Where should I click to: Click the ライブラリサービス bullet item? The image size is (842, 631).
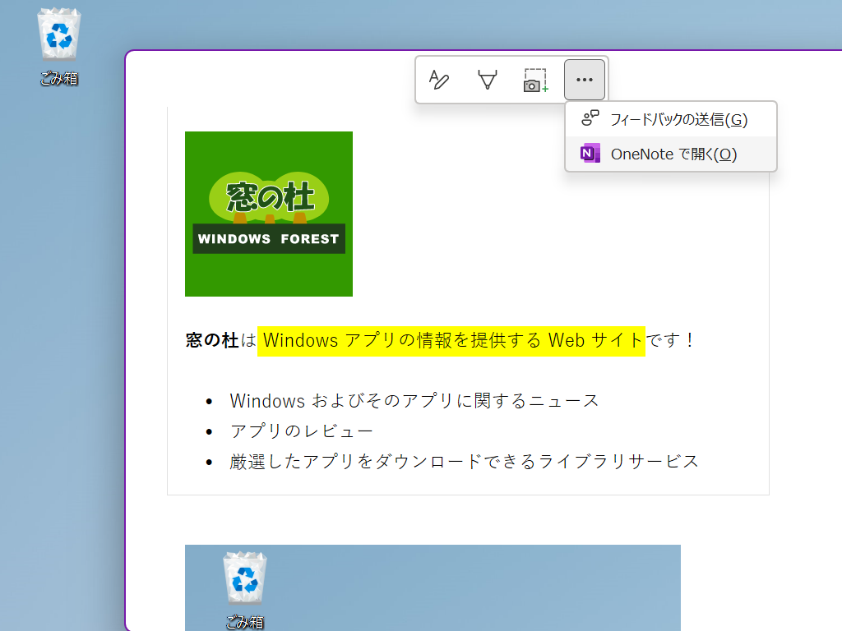point(460,460)
